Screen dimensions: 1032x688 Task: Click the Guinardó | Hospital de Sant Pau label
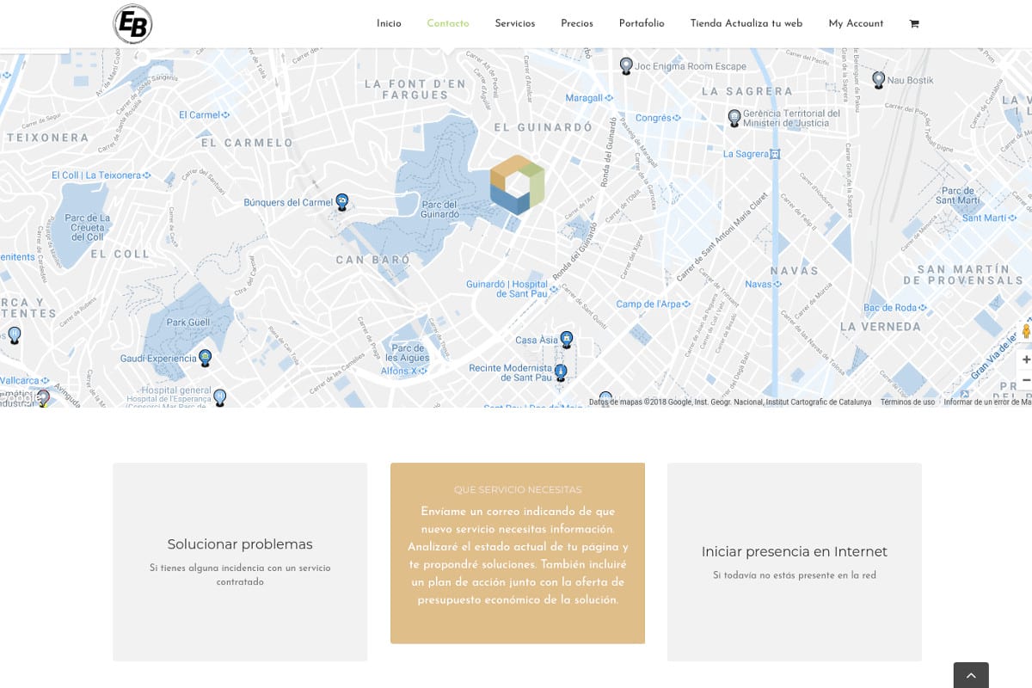(507, 290)
